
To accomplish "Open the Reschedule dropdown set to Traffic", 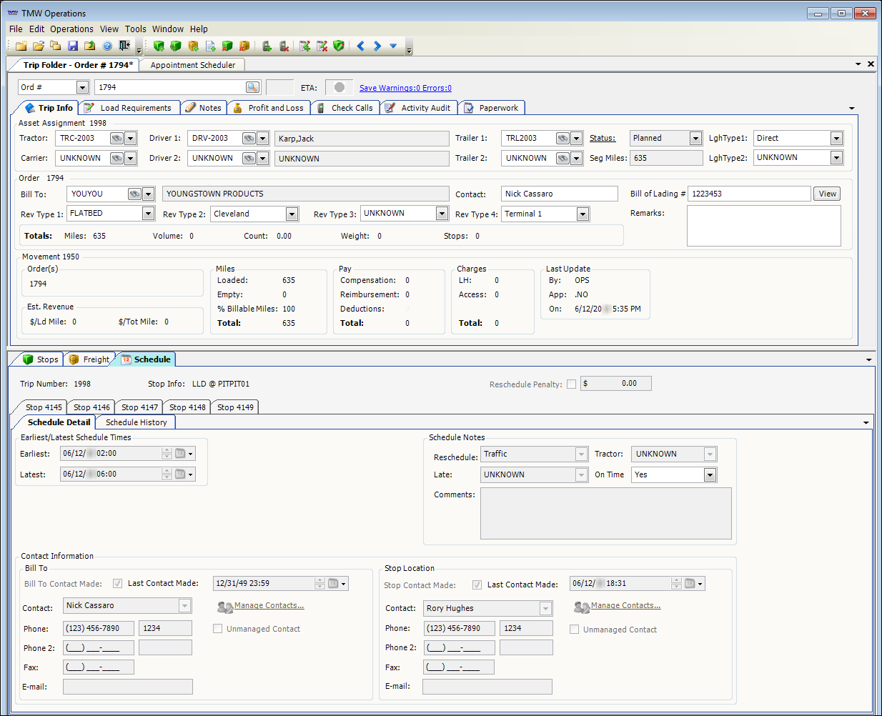I will tap(581, 454).
